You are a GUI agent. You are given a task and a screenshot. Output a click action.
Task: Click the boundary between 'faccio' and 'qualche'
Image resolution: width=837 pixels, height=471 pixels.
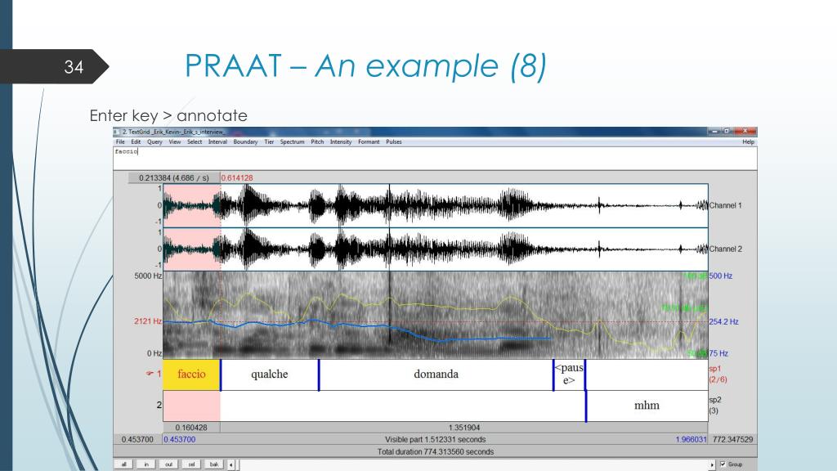click(221, 375)
